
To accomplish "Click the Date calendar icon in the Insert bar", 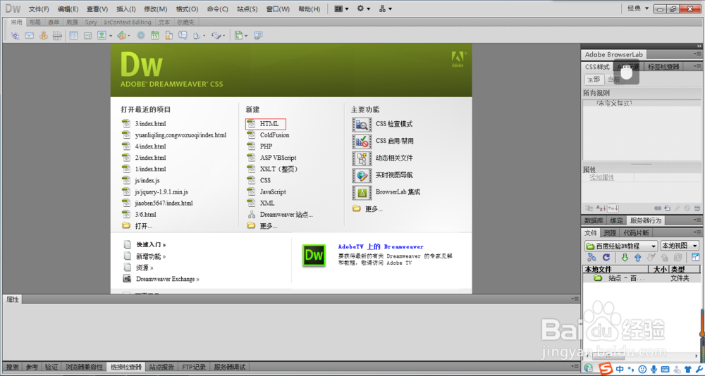I will 154,35.
